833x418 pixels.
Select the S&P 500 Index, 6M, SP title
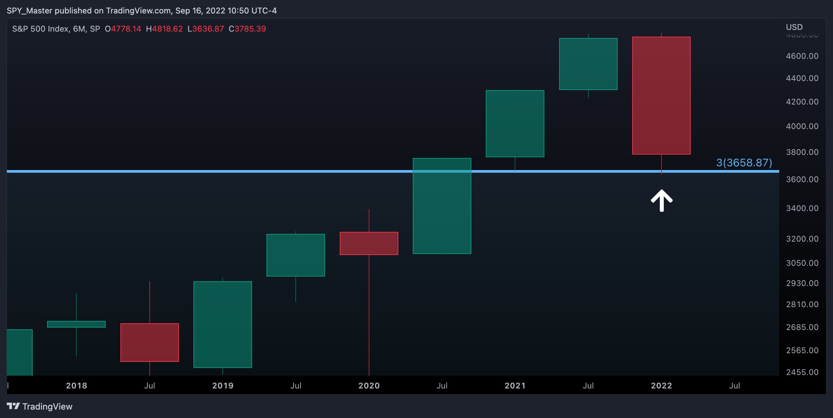click(x=56, y=29)
